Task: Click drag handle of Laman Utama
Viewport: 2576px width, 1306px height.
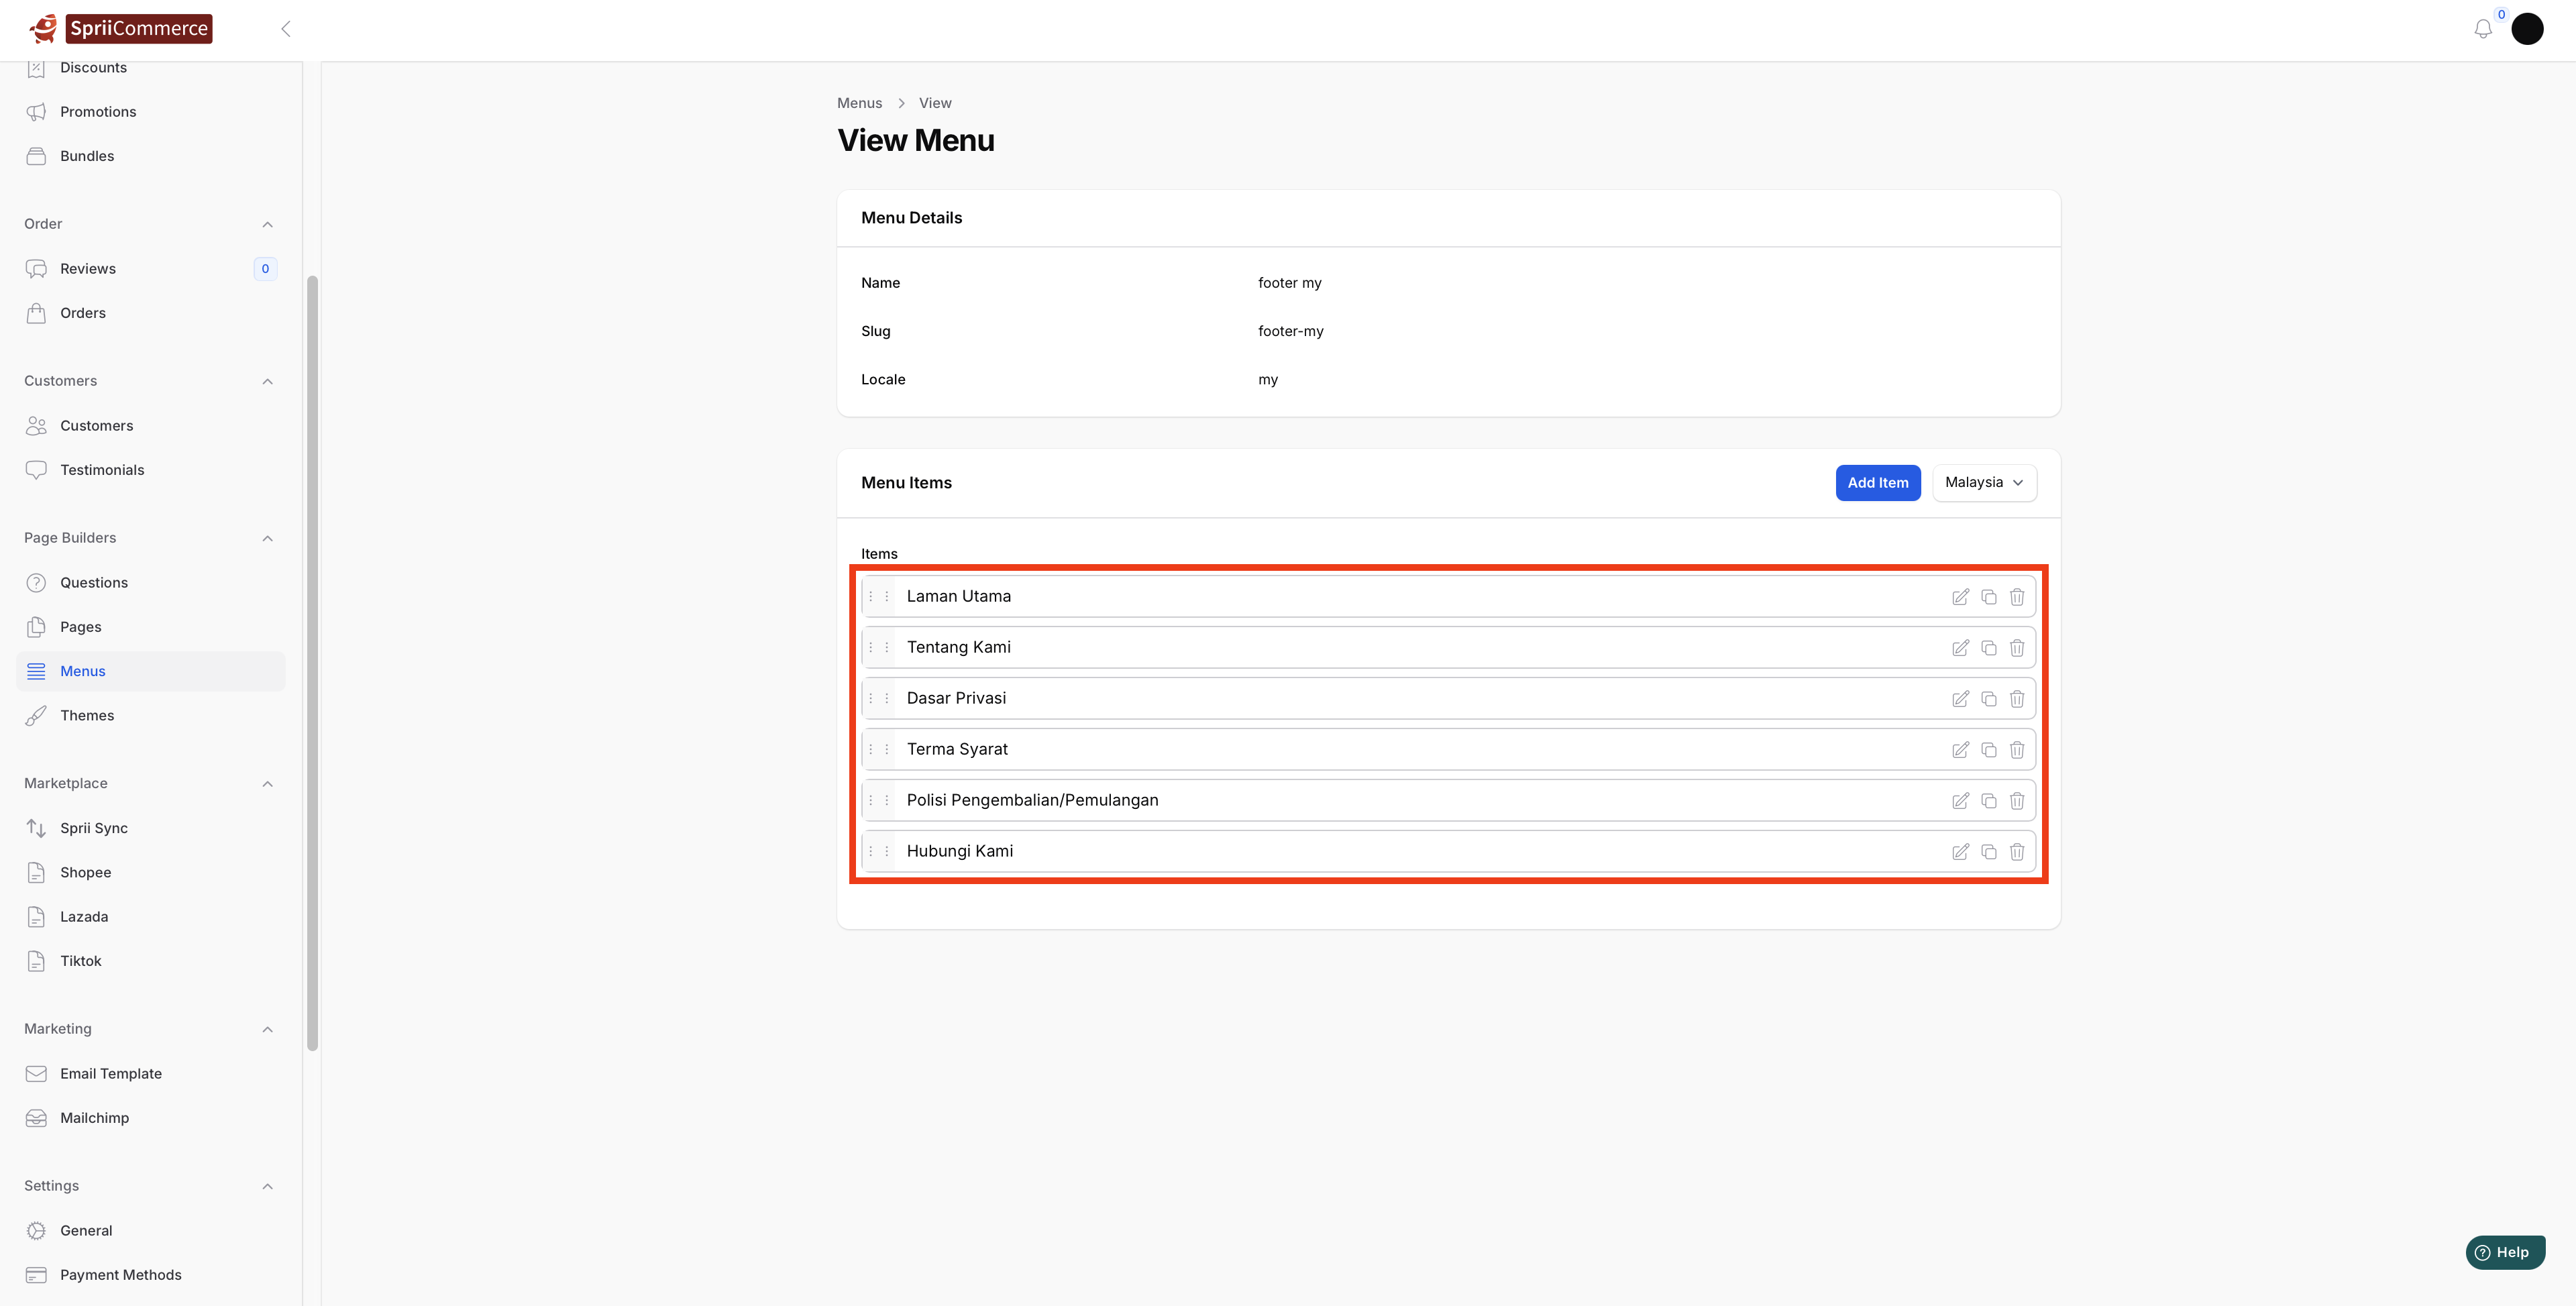Action: click(x=878, y=597)
